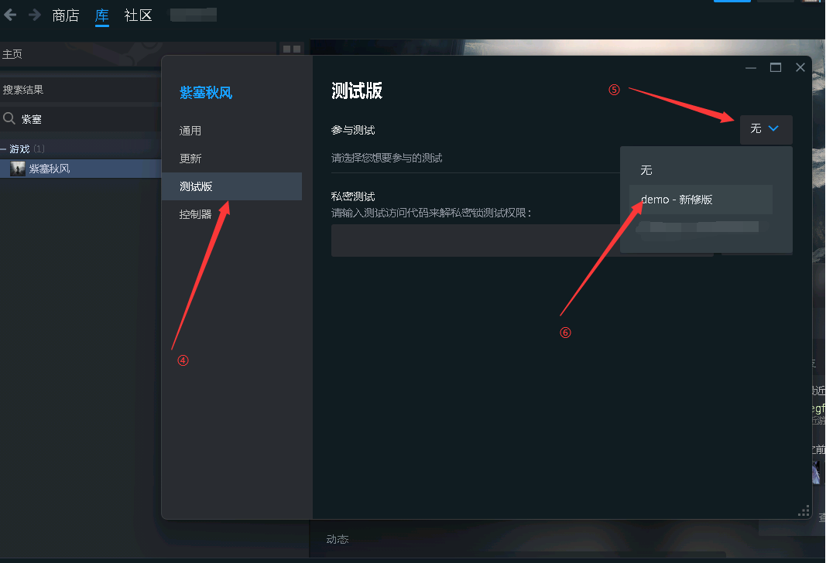Open the 商店 tab
The width and height of the screenshot is (826, 563).
click(x=65, y=15)
